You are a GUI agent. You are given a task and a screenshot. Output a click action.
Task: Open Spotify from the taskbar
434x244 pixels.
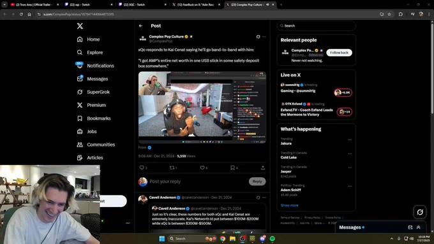point(273,238)
